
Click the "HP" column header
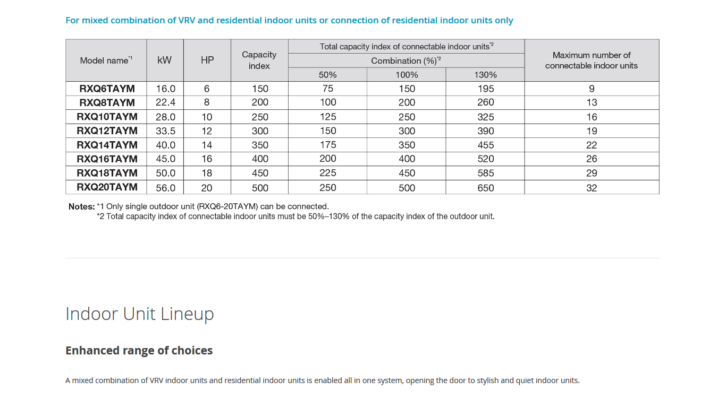coord(207,60)
